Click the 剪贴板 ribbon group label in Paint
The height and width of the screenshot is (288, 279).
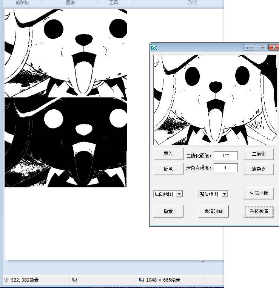(x=22, y=3)
